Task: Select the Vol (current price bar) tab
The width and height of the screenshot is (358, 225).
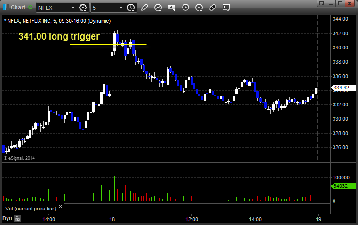Action: (x=31, y=209)
